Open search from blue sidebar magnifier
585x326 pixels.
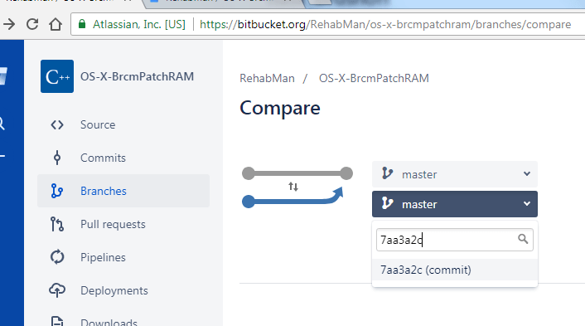click(2, 124)
